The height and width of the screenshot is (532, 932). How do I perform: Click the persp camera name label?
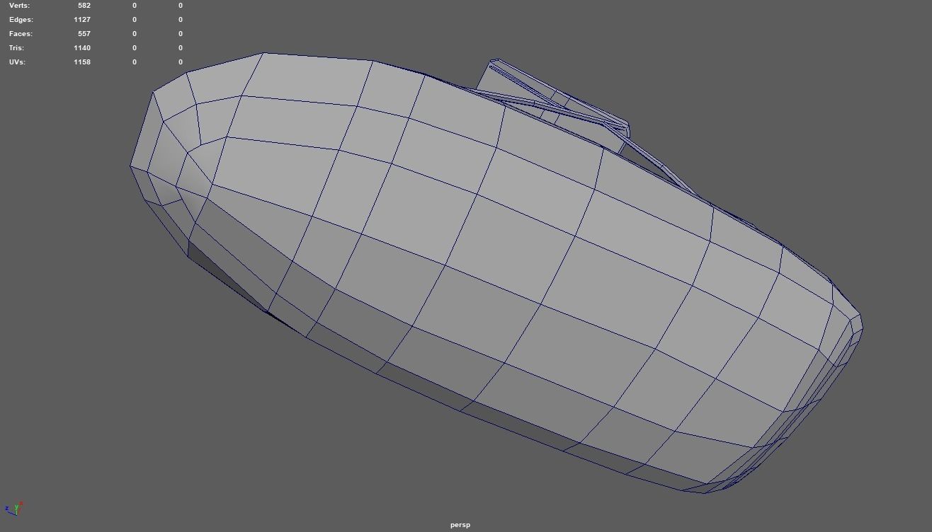[460, 525]
